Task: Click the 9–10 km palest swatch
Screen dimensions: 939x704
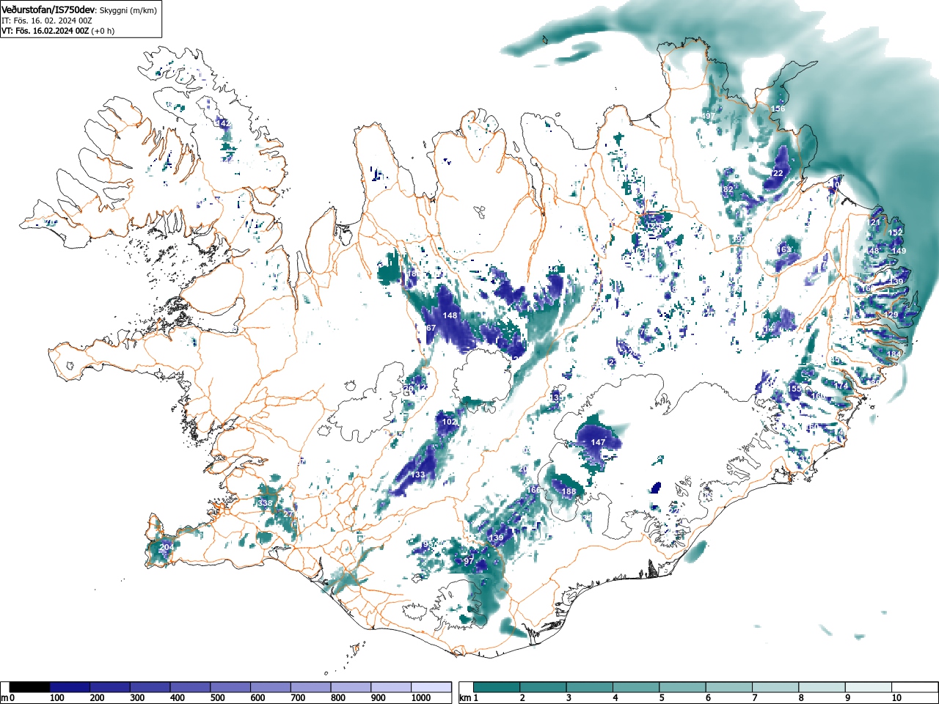Action: coord(869,687)
